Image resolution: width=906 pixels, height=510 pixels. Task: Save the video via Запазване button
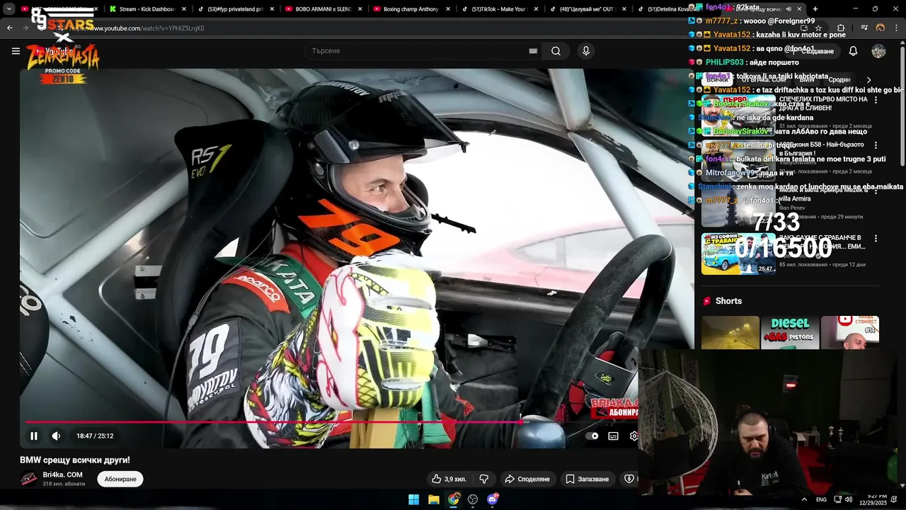[x=587, y=479]
